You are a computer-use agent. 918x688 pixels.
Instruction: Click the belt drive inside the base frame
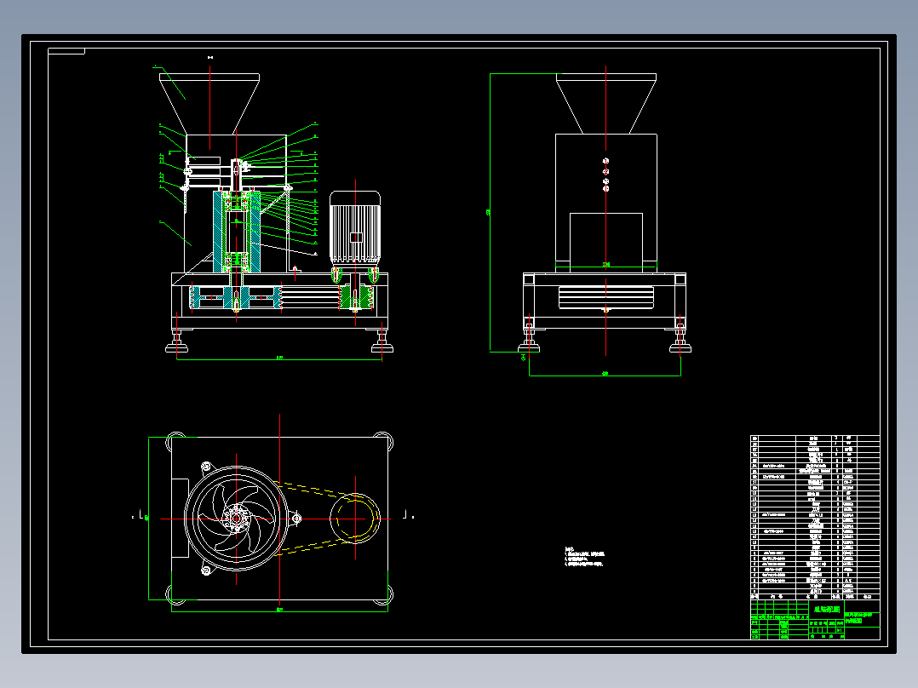tap(282, 298)
